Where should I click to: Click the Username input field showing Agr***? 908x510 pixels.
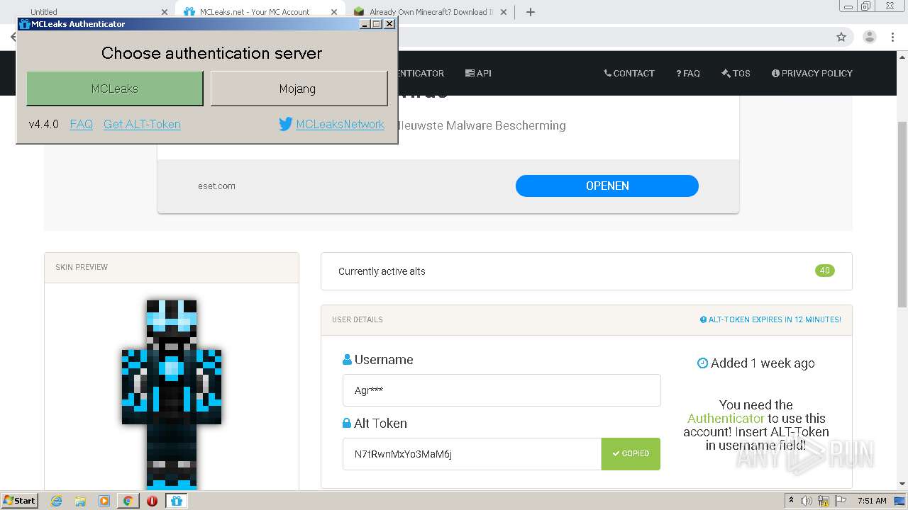pyautogui.click(x=502, y=390)
